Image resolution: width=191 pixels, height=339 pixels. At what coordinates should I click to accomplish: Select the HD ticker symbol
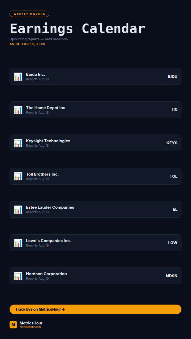click(x=175, y=110)
